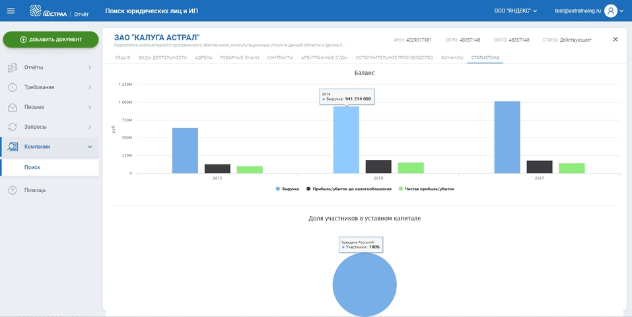Open the ООО "ЯНДЕКС" organization dropdown
The height and width of the screenshot is (317, 632).
(516, 11)
